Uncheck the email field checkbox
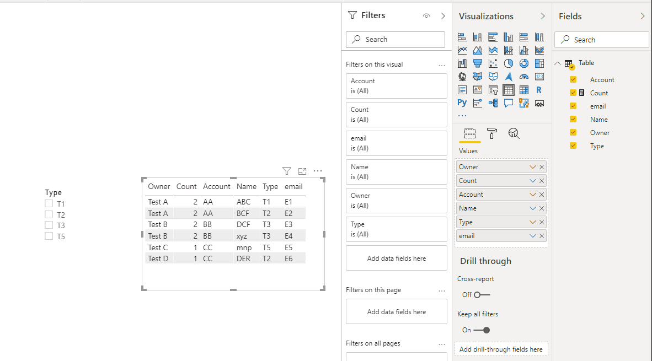This screenshot has height=361, width=652. 573,106
